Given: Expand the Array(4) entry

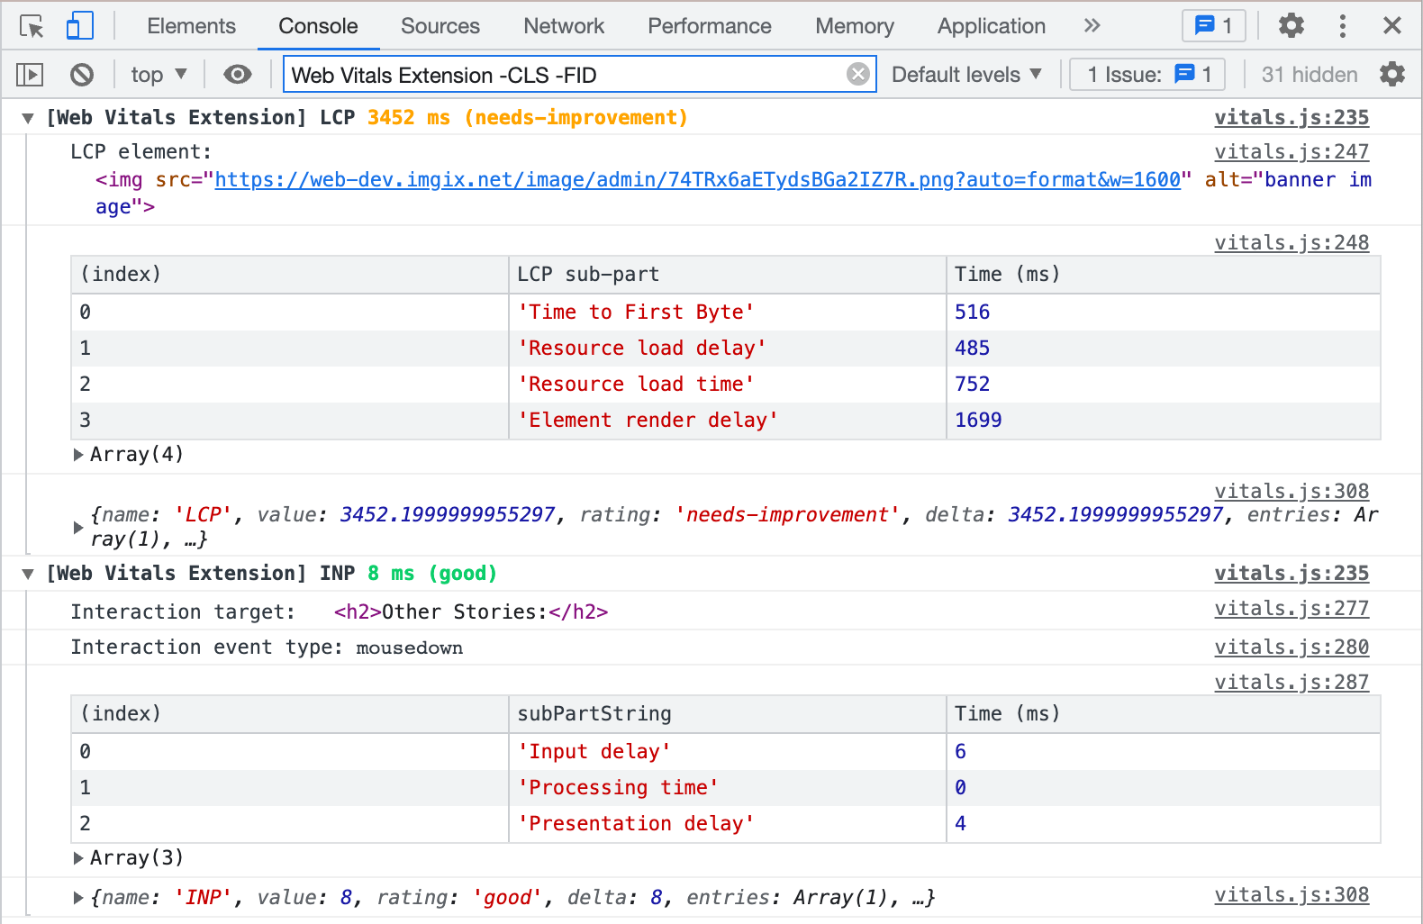Looking at the screenshot, I should click(x=78, y=455).
